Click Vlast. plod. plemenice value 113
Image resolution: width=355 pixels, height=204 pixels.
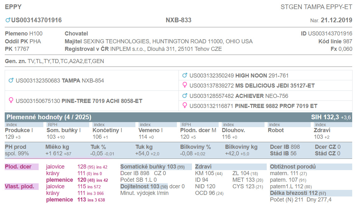tap(81, 200)
